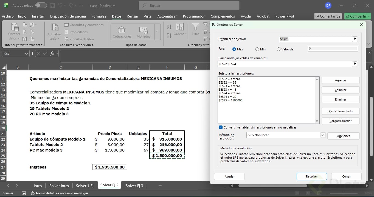Switch to the Solver Ej 3 sheet

134,186
